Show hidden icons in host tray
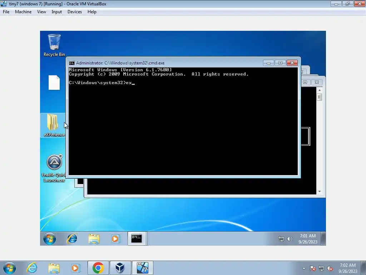 click(x=304, y=268)
